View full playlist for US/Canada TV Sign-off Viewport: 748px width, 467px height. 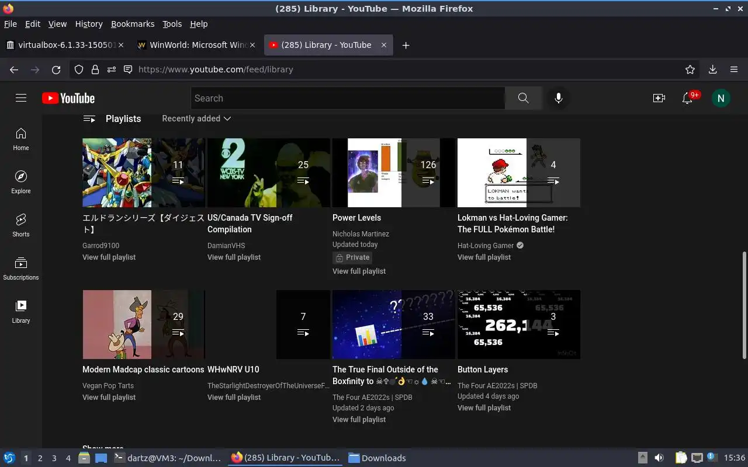point(234,257)
